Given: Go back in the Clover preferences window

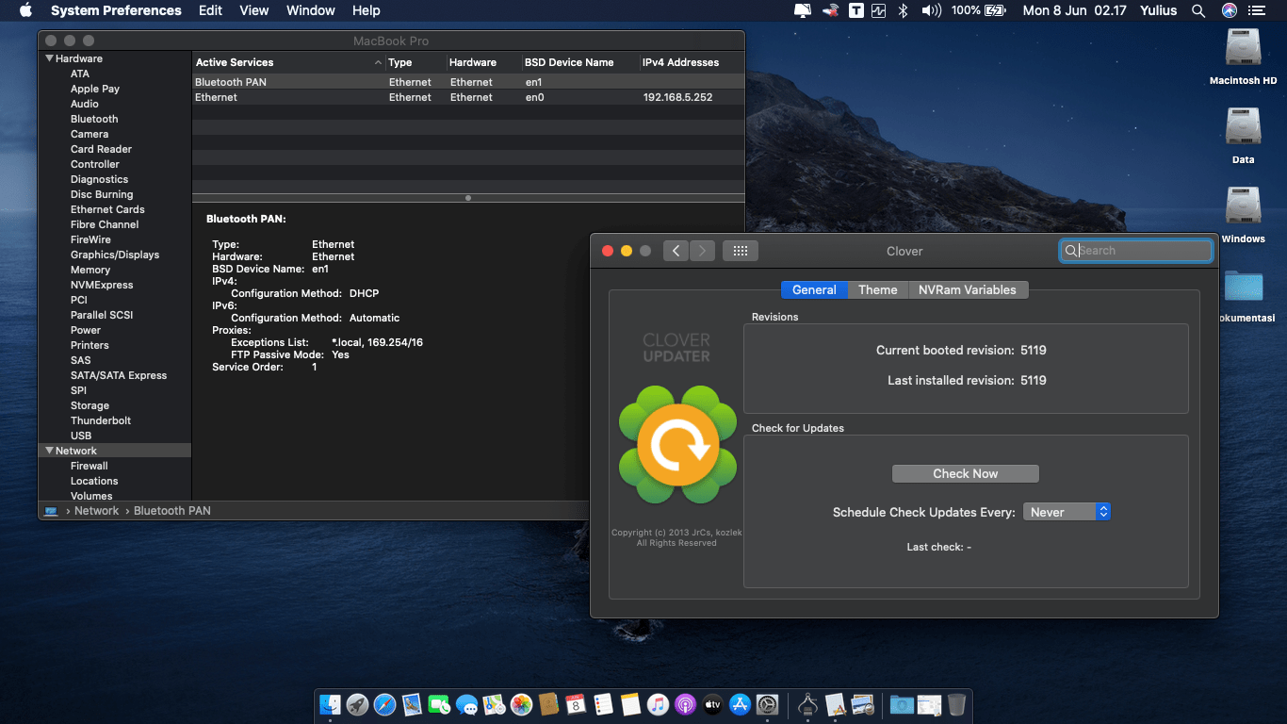Looking at the screenshot, I should click(x=676, y=251).
